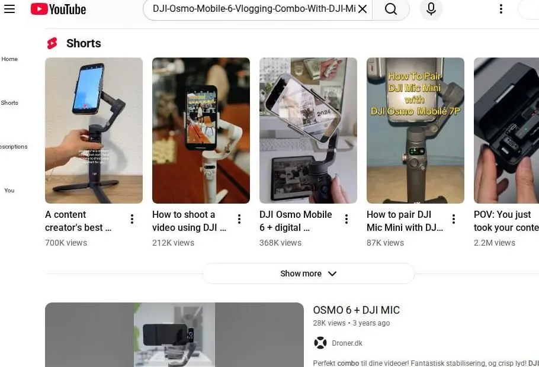The image size is (539, 367).
Task: Open Subscriptions in the sidebar
Action: point(14,147)
